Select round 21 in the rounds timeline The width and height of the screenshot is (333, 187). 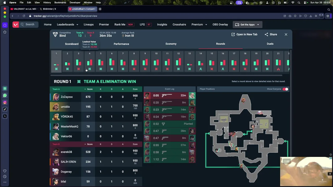click(278, 62)
